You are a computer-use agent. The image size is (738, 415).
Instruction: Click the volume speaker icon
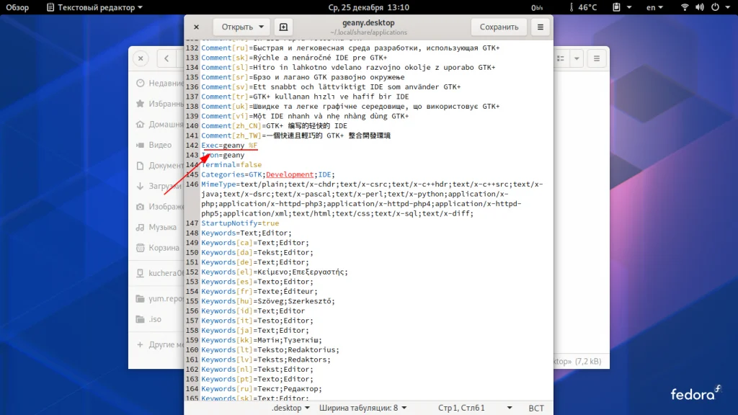(x=700, y=7)
